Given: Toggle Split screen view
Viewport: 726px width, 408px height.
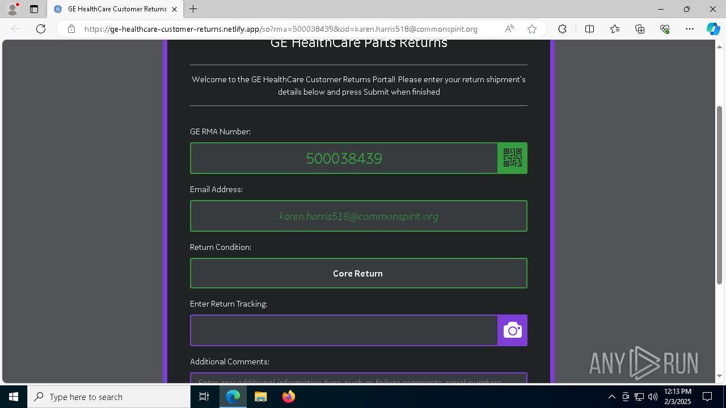Looking at the screenshot, I should click(589, 29).
